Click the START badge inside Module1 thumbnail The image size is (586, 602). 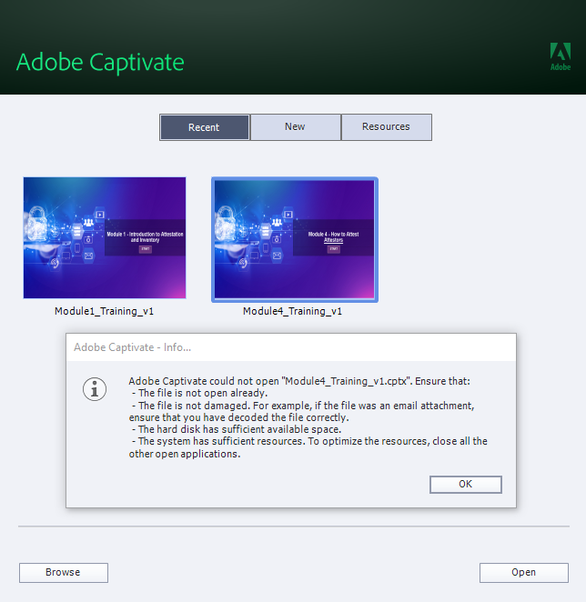click(145, 248)
